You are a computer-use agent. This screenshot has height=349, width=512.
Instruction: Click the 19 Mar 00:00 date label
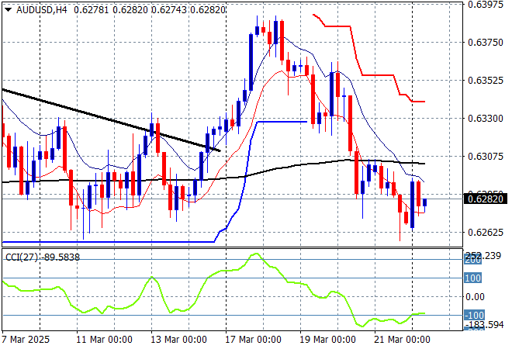[x=327, y=340]
